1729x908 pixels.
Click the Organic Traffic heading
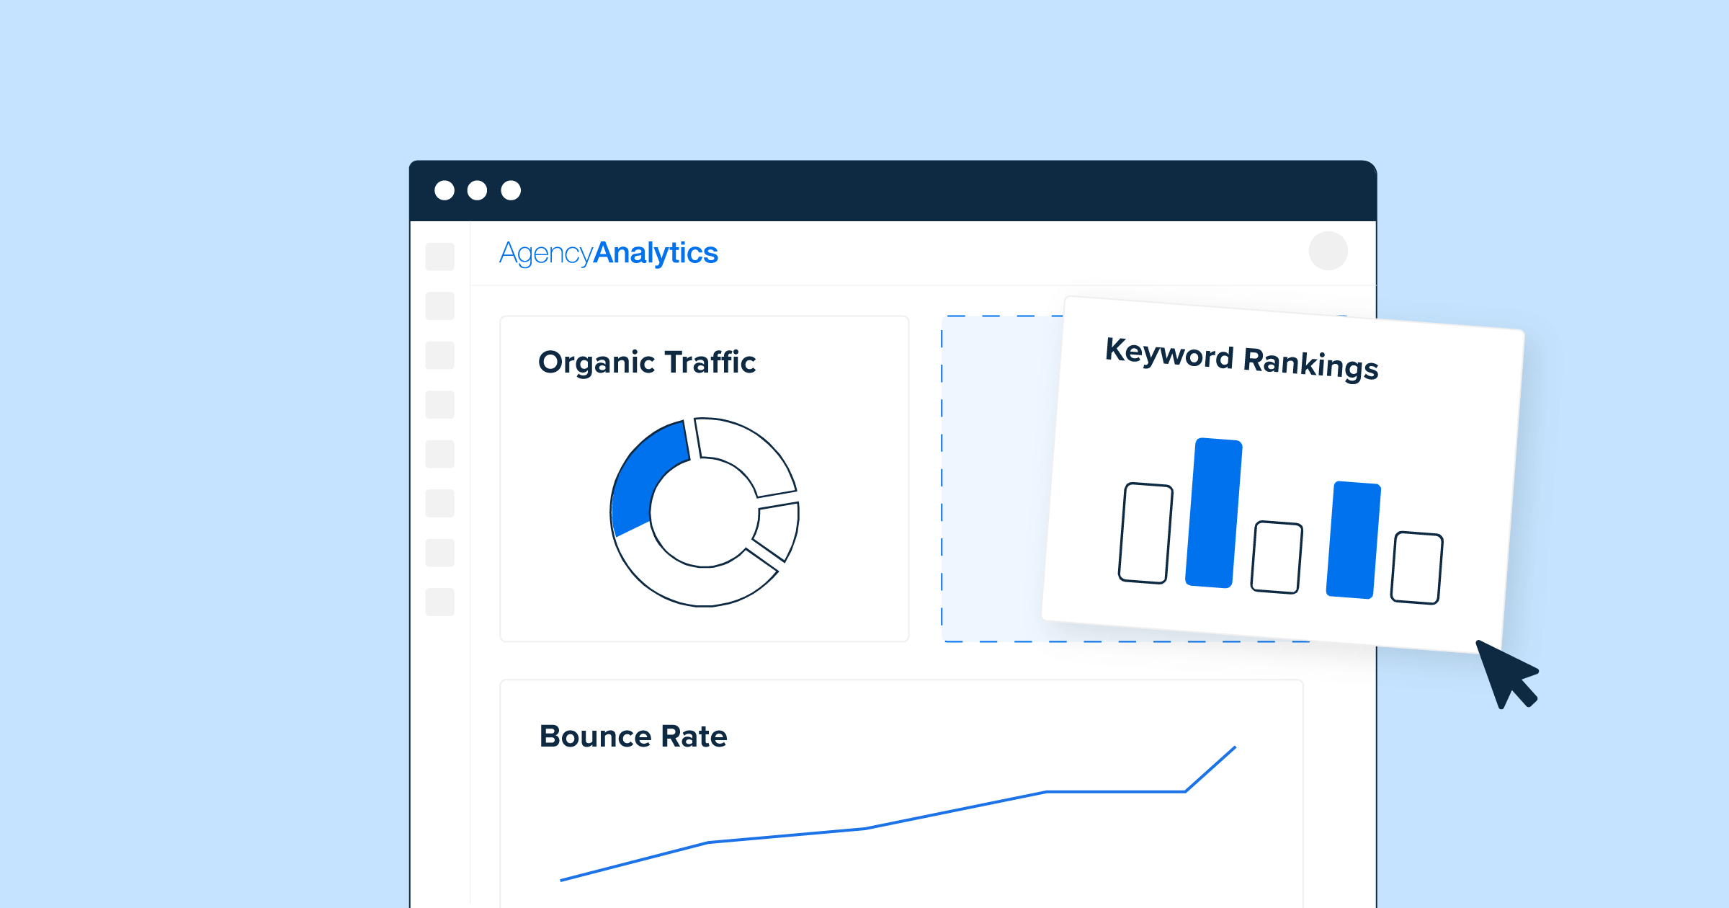click(647, 362)
